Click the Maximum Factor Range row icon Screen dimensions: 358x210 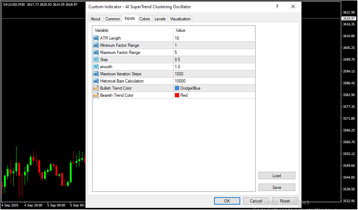pyautogui.click(x=96, y=52)
